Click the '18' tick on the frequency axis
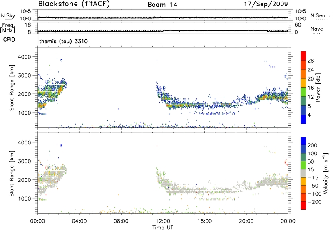Screen dimensions: 333x230 point(28,25)
